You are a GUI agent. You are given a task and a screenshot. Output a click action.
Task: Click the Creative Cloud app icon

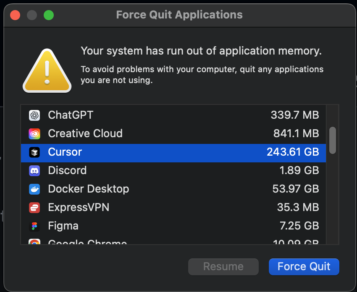click(x=34, y=133)
